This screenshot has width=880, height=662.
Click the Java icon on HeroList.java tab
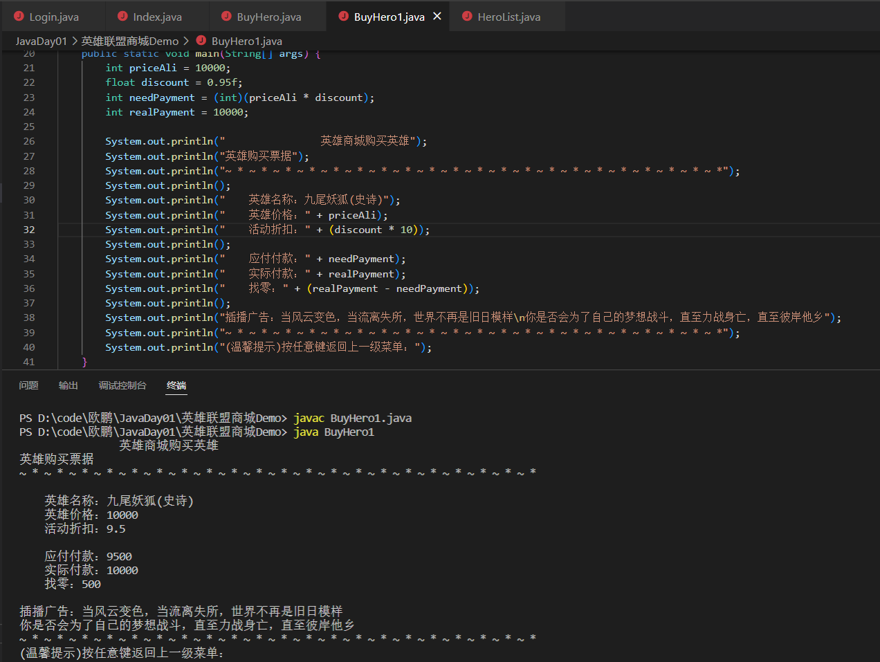tap(467, 15)
